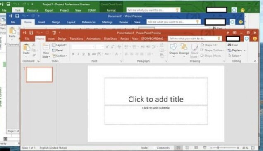The height and width of the screenshot is (151, 263).
Task: Click the New Slide icon
Action: point(46,46)
